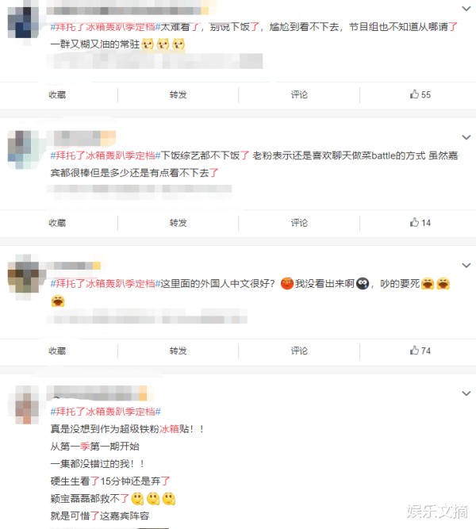Open 评论 on the 14-likes post
This screenshot has height=529, width=476.
click(299, 223)
